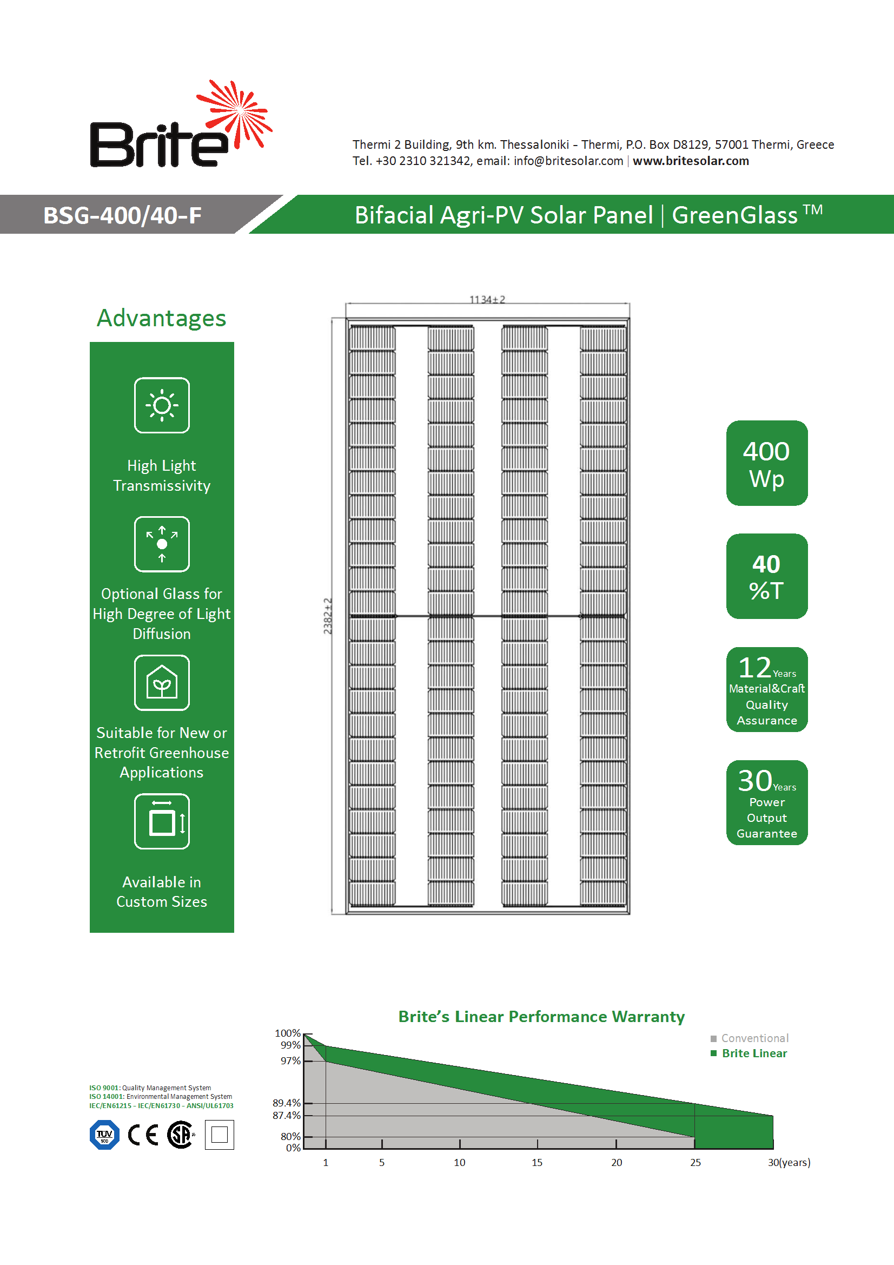Click the sun icon for High Light Transmissivity

[x=162, y=405]
